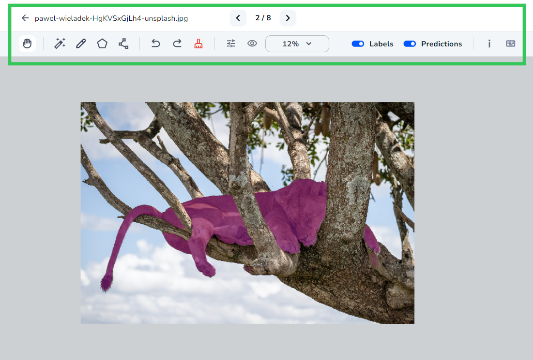
Task: Turn off the Predictions toggle
Action: tap(410, 43)
